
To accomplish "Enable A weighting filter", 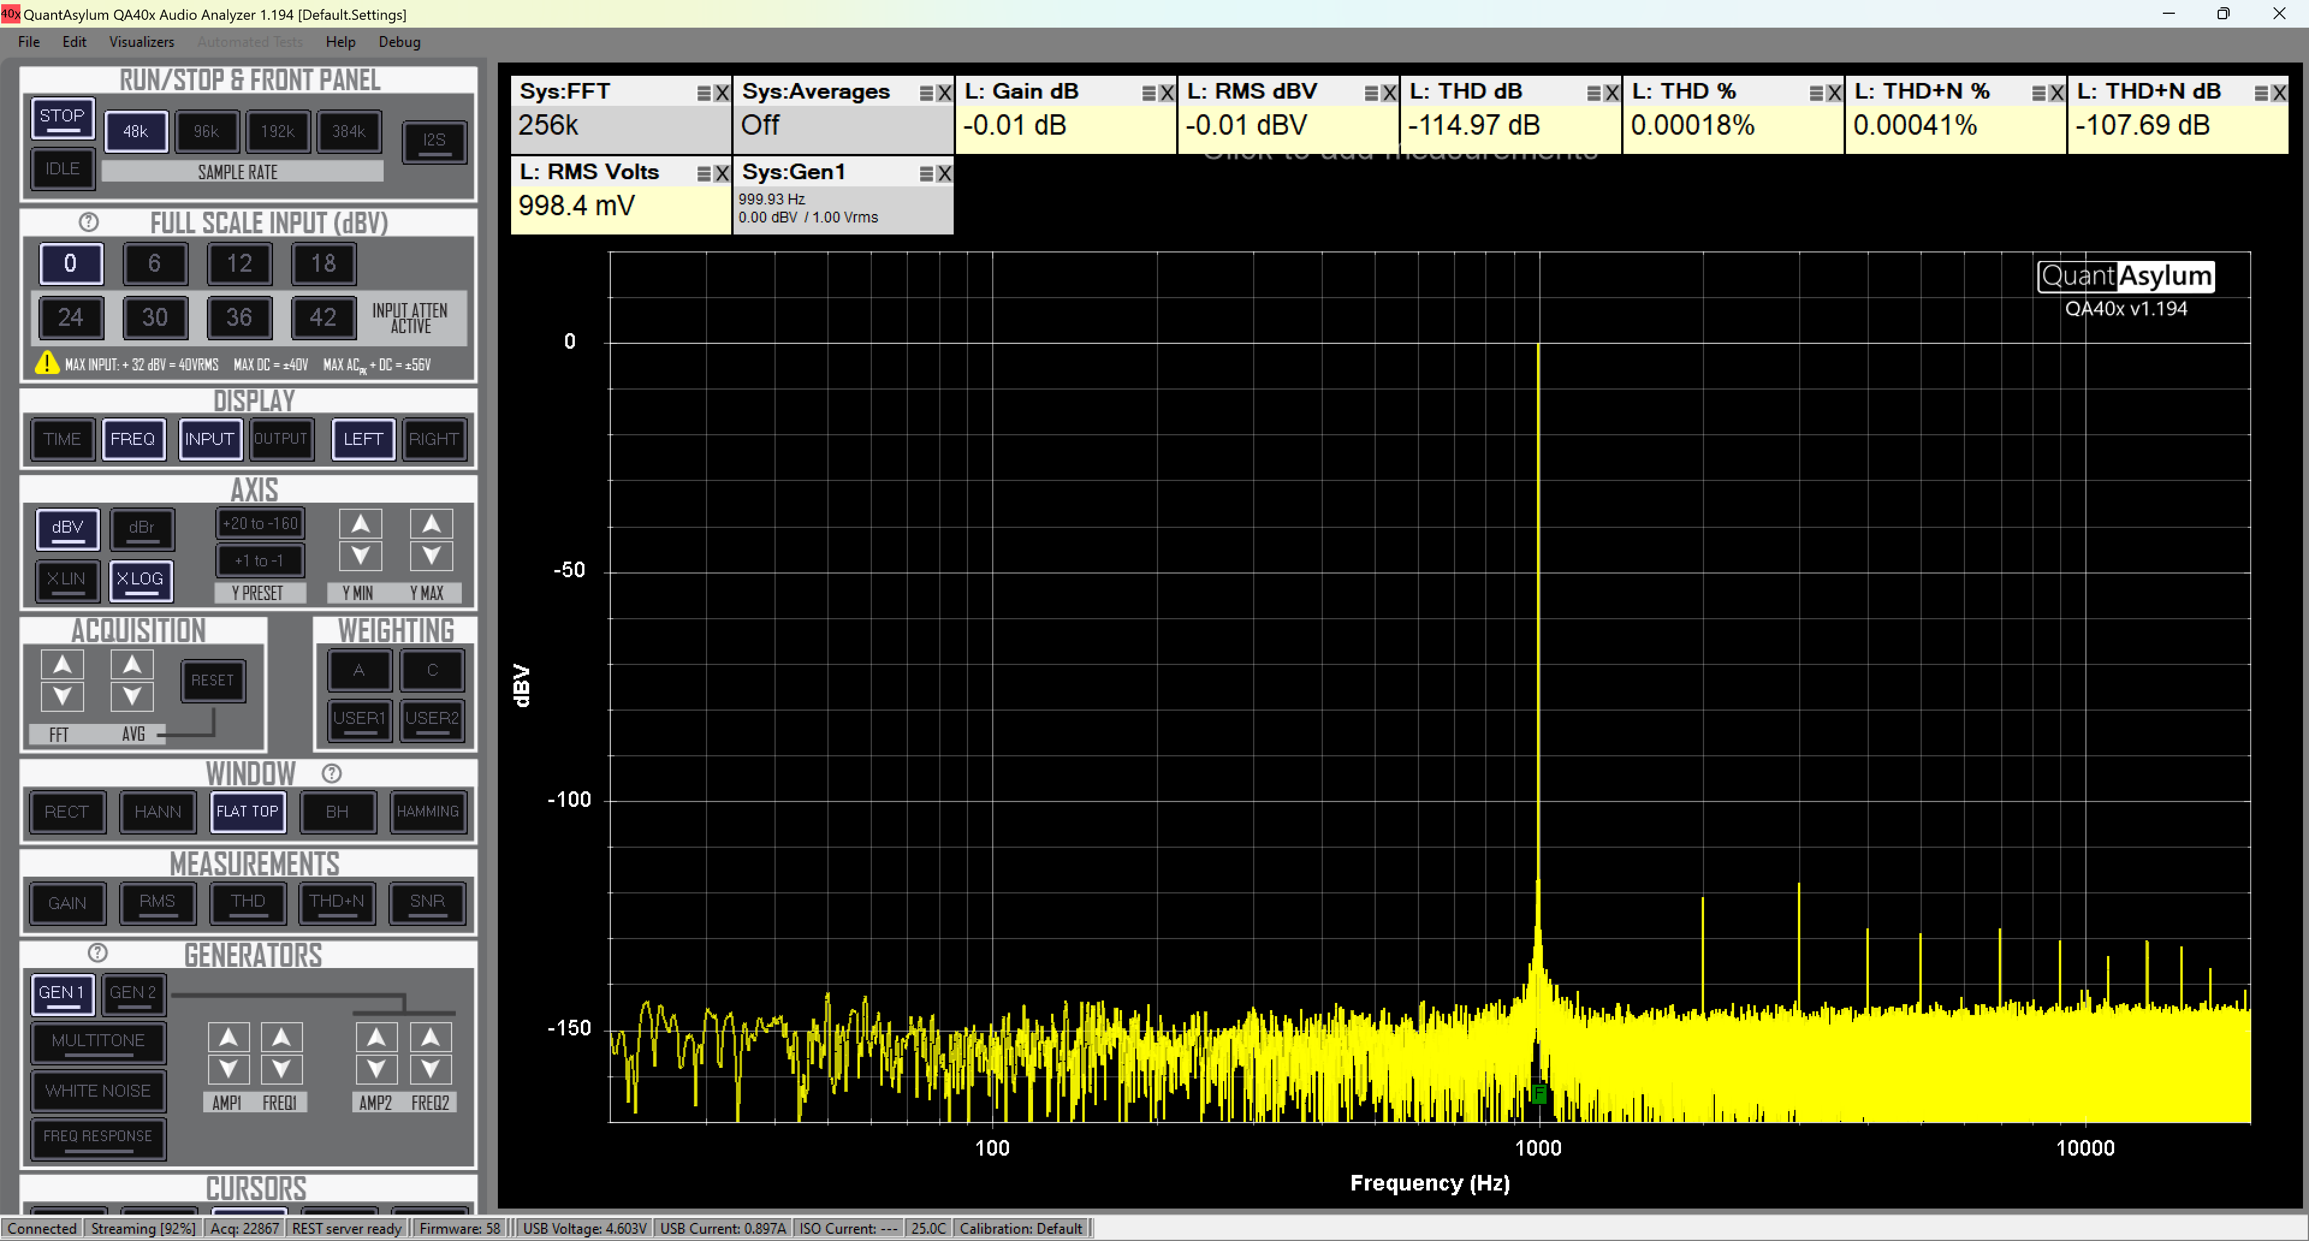I will [358, 670].
